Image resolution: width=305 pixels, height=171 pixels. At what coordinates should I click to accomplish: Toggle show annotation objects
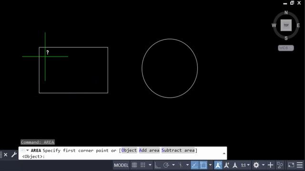tap(218, 165)
